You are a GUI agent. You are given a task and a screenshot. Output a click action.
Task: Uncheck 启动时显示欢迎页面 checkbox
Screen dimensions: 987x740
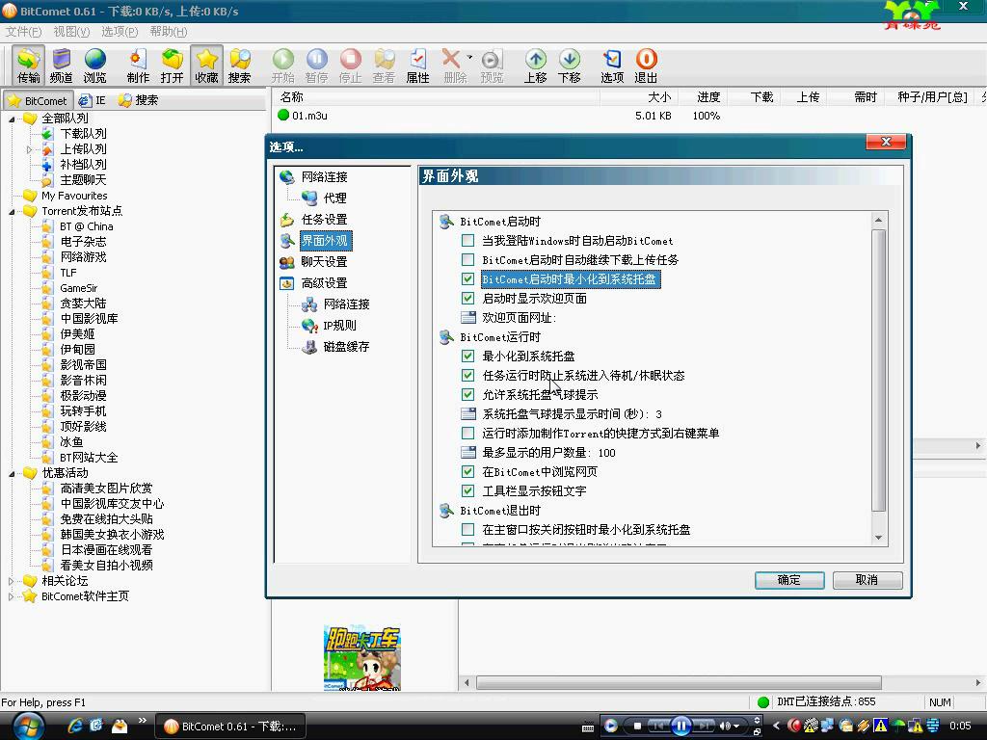[x=467, y=298]
